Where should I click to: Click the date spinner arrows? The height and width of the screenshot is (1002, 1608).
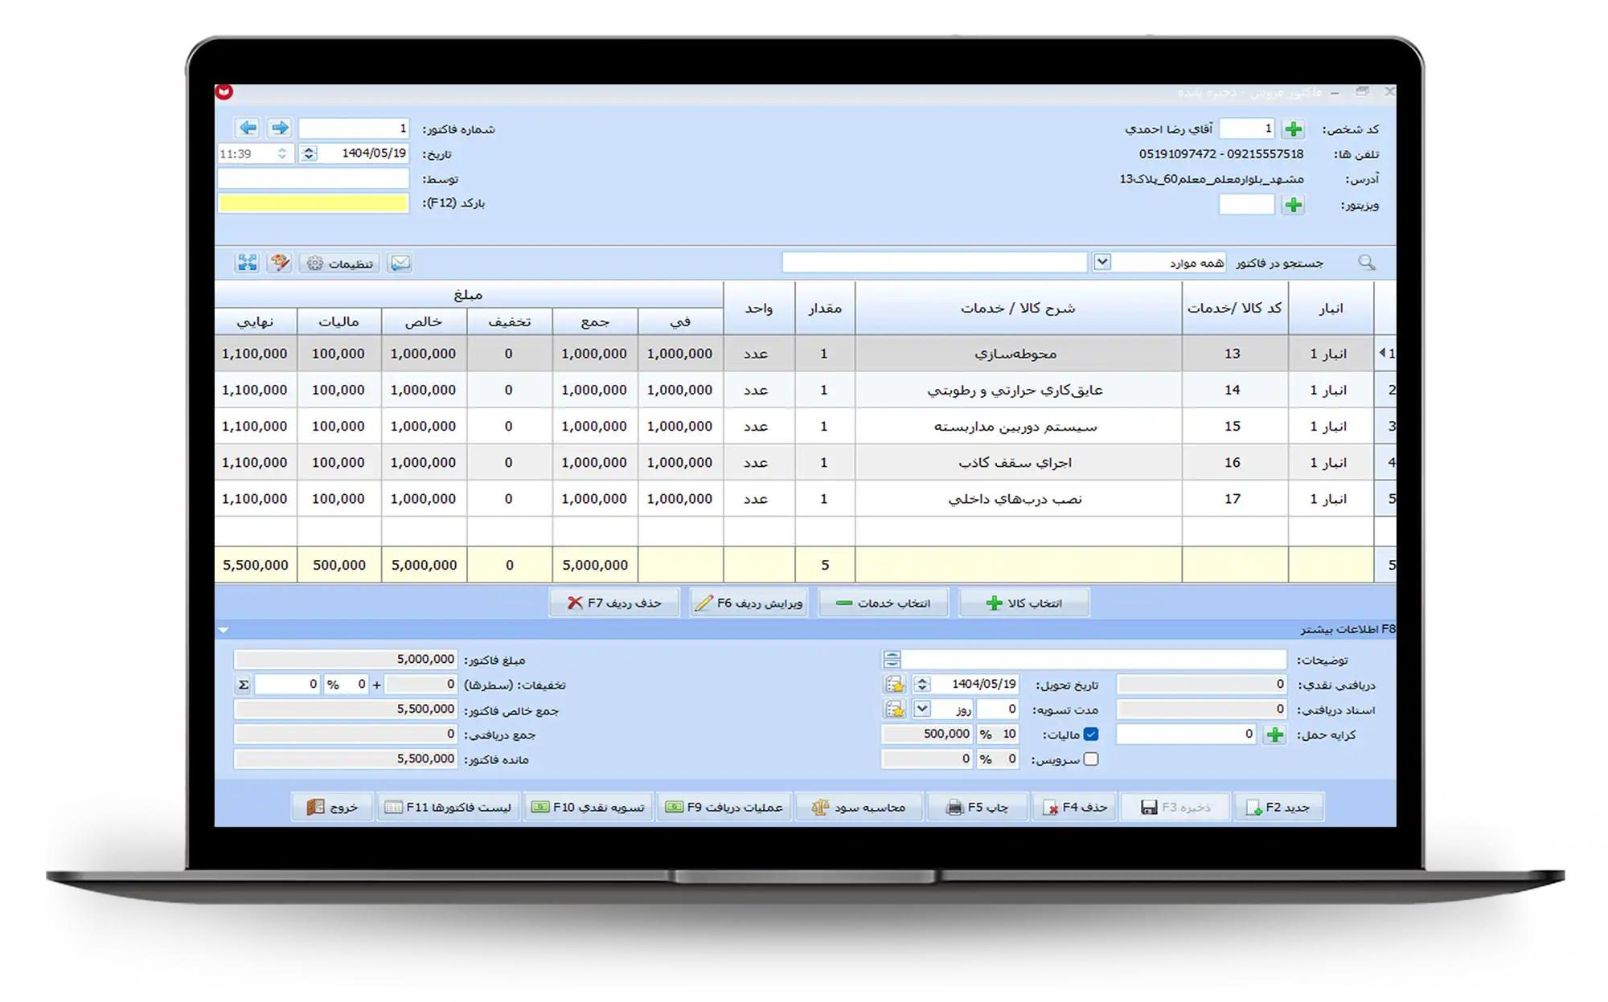click(x=309, y=153)
